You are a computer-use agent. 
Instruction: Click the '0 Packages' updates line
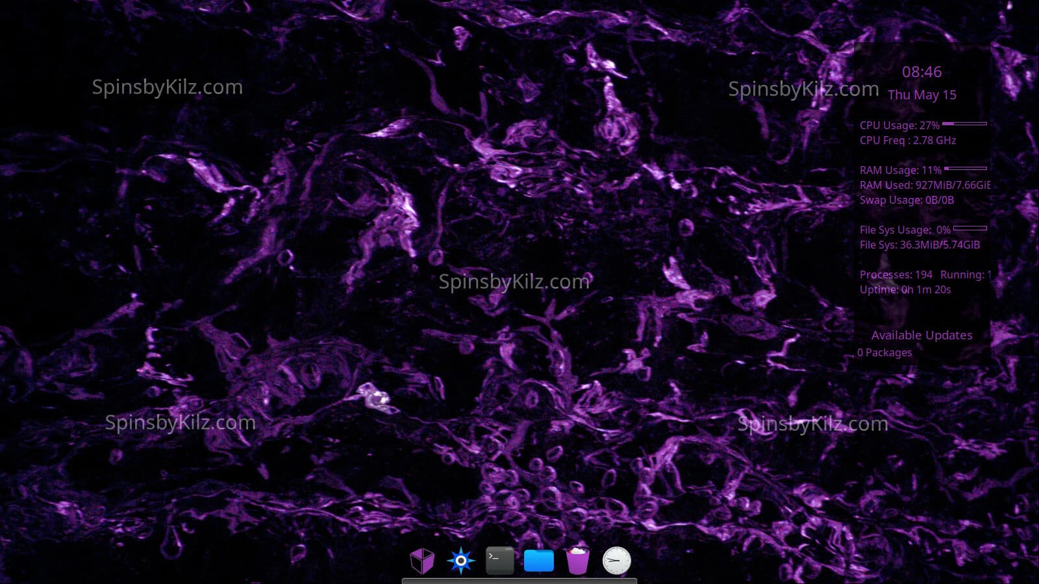(x=884, y=352)
